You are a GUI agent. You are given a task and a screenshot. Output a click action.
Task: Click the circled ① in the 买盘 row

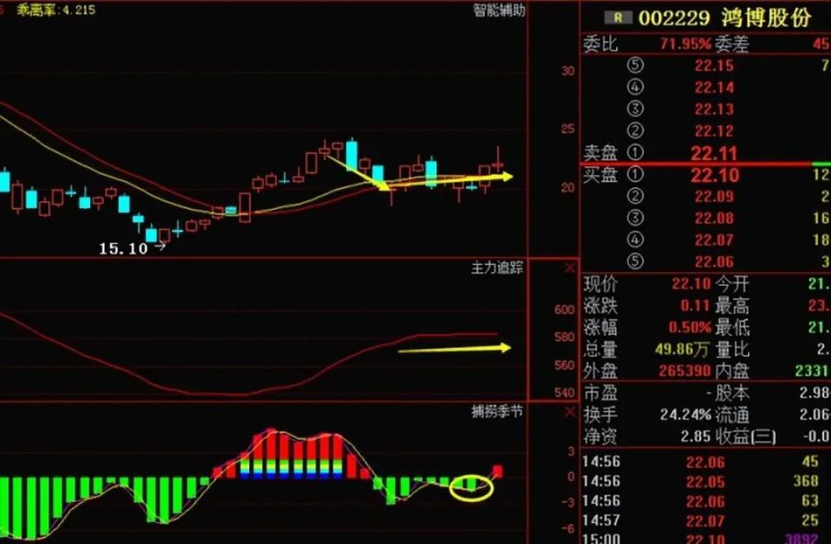coord(635,174)
